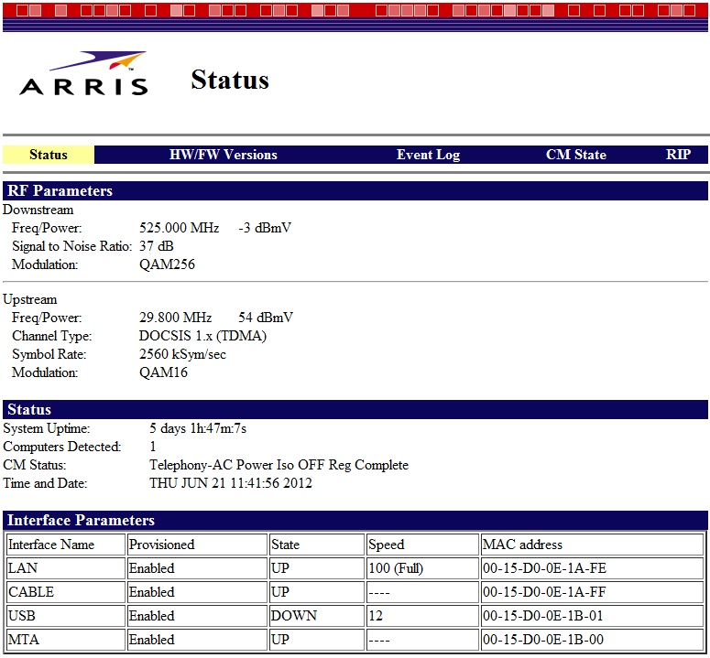Select USB MAC address 00-15-D0-0E-1B-01
Viewport: 710px width, 658px height.
click(x=592, y=616)
